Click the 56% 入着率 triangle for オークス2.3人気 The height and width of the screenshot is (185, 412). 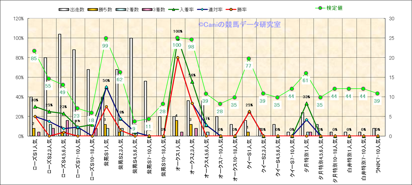[x=192, y=82]
